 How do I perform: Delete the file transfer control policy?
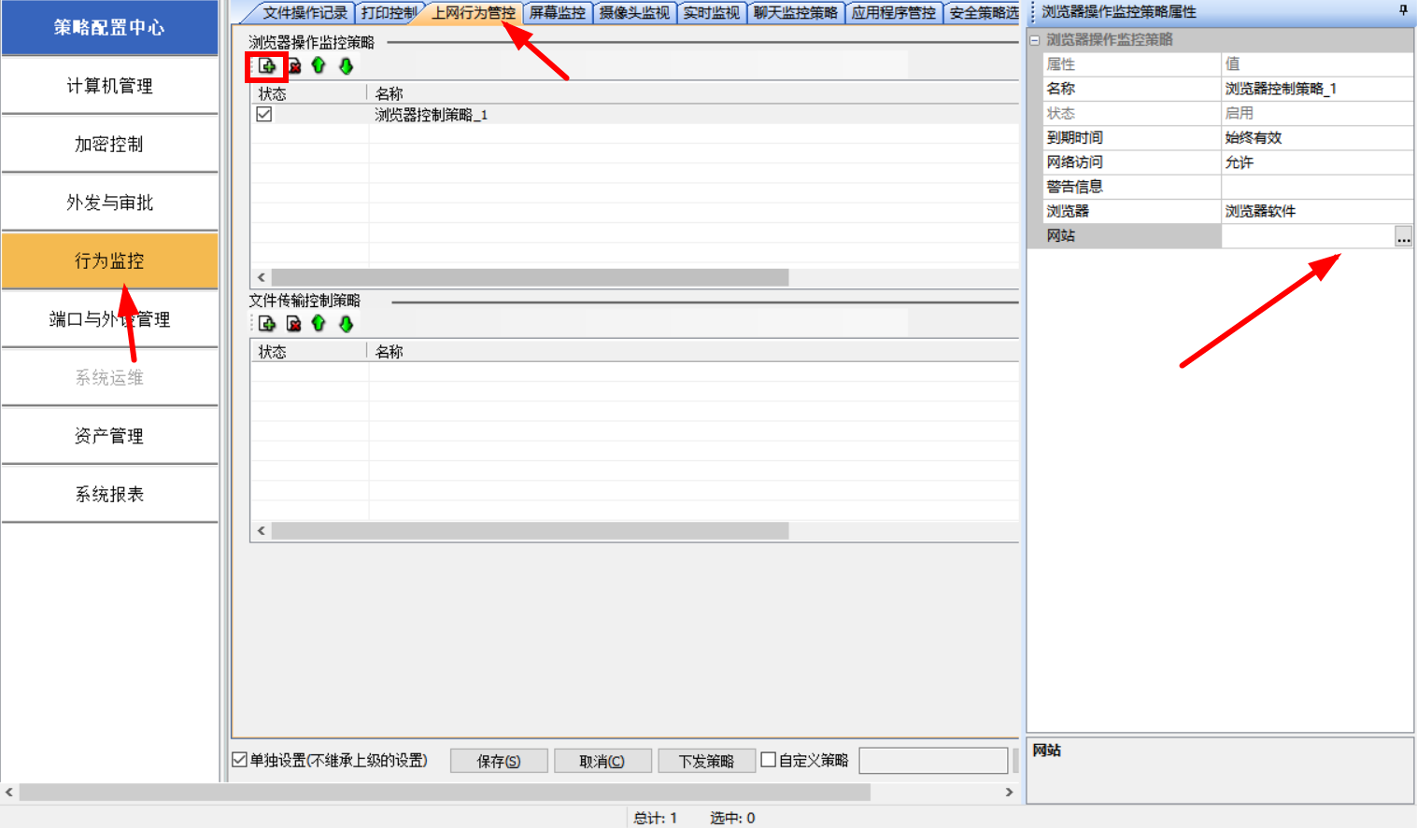click(293, 324)
